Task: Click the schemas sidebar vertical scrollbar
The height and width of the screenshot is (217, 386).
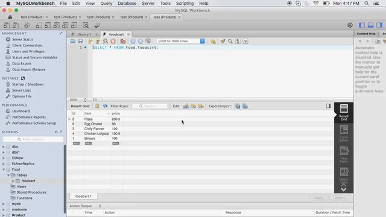Action: (65, 178)
